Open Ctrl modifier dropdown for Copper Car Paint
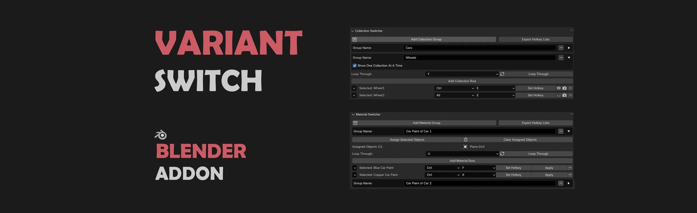 [x=442, y=175]
